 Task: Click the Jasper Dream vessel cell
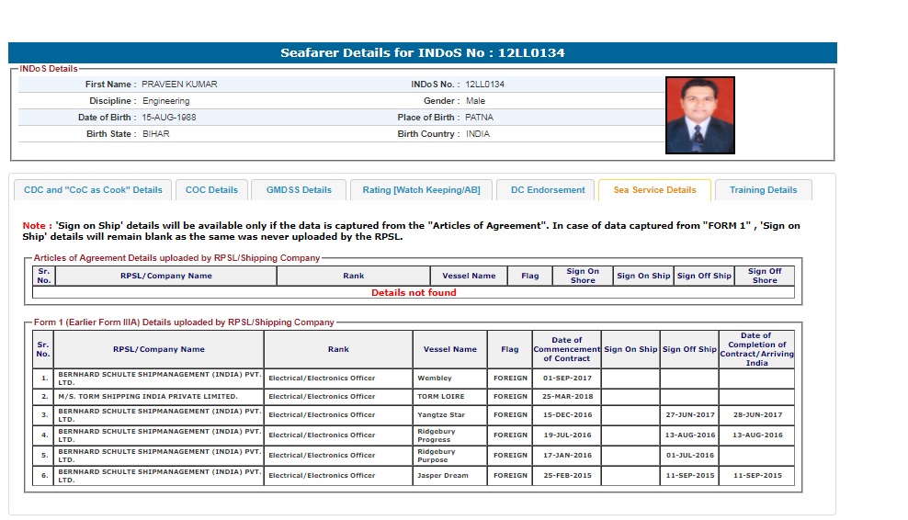point(449,476)
